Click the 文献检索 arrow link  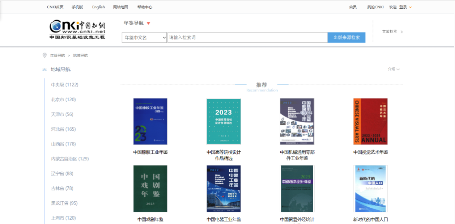pos(392,31)
